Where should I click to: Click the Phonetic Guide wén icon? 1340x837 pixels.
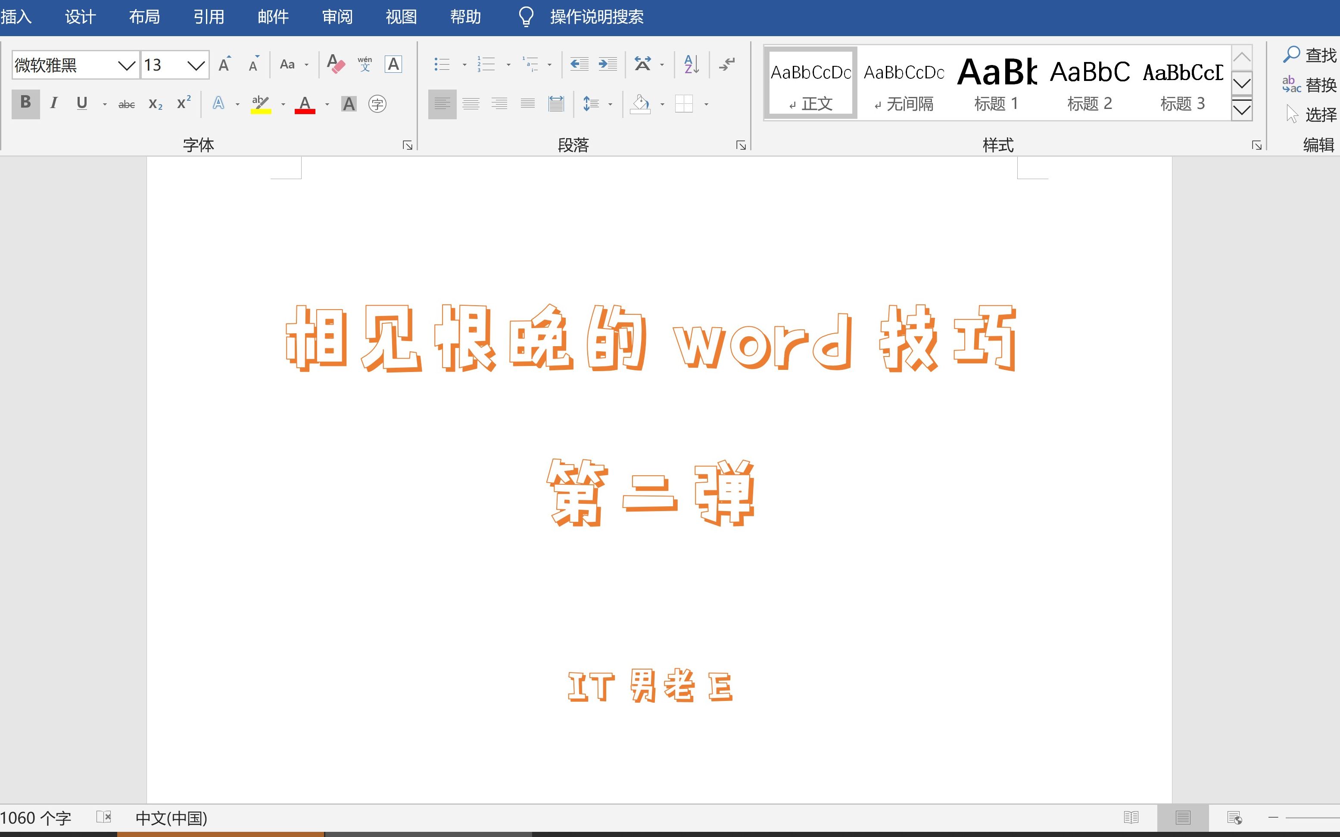point(365,64)
